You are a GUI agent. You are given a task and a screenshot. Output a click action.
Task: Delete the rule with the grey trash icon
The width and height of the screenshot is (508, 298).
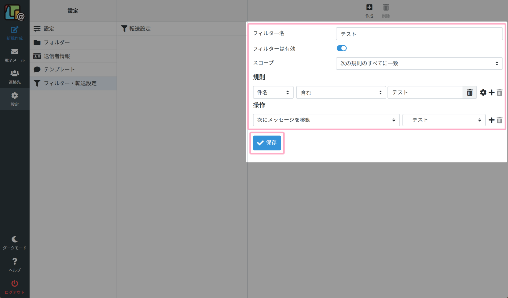pos(499,93)
